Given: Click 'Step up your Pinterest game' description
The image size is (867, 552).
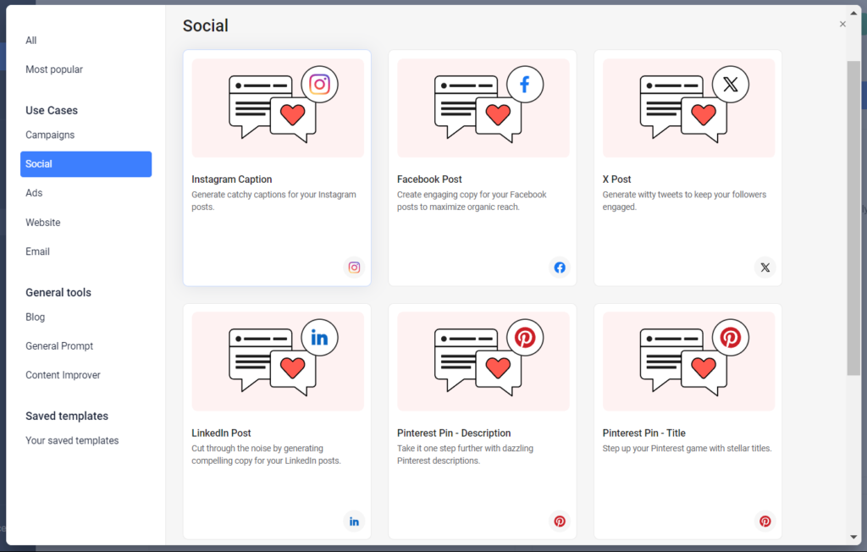Looking at the screenshot, I should pyautogui.click(x=687, y=449).
